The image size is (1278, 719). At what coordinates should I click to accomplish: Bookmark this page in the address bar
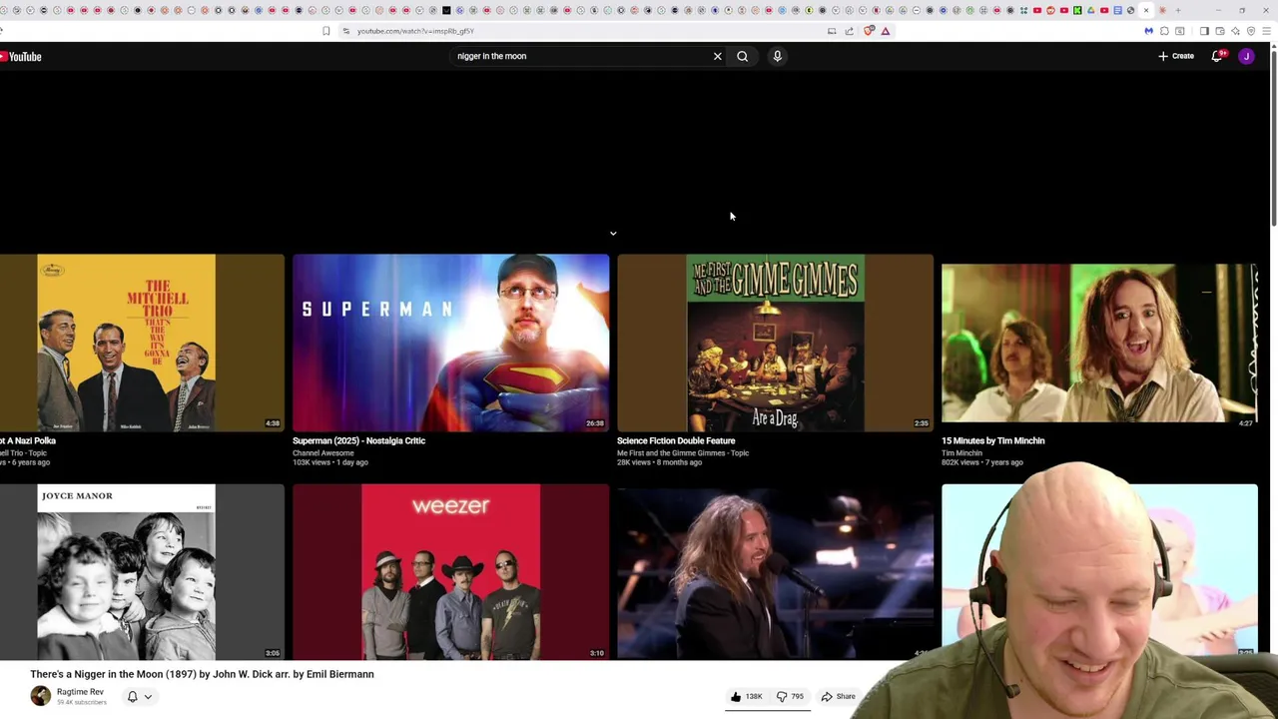click(325, 31)
